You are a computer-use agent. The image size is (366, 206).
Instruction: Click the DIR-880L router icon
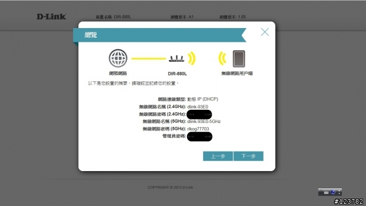[177, 58]
